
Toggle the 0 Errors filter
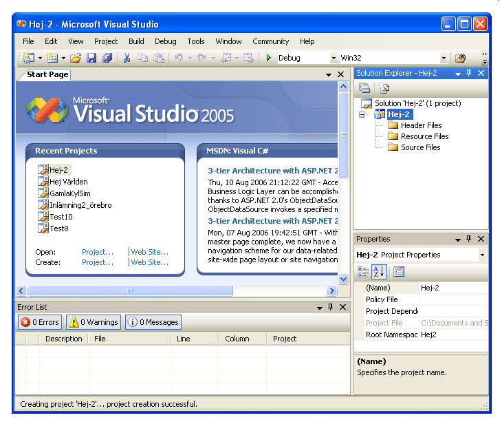pyautogui.click(x=40, y=322)
